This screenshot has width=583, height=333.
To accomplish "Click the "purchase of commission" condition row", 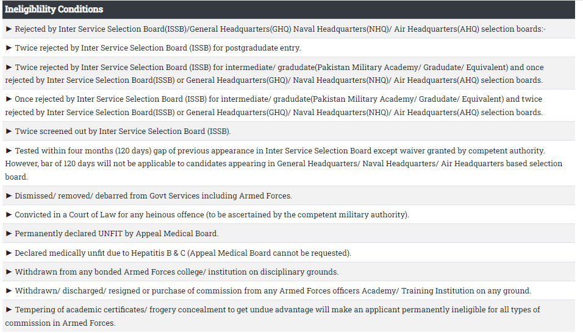I will 273,291.
